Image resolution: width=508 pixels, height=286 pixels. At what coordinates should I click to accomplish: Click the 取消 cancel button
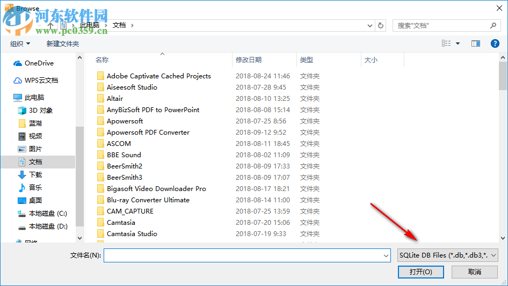475,272
